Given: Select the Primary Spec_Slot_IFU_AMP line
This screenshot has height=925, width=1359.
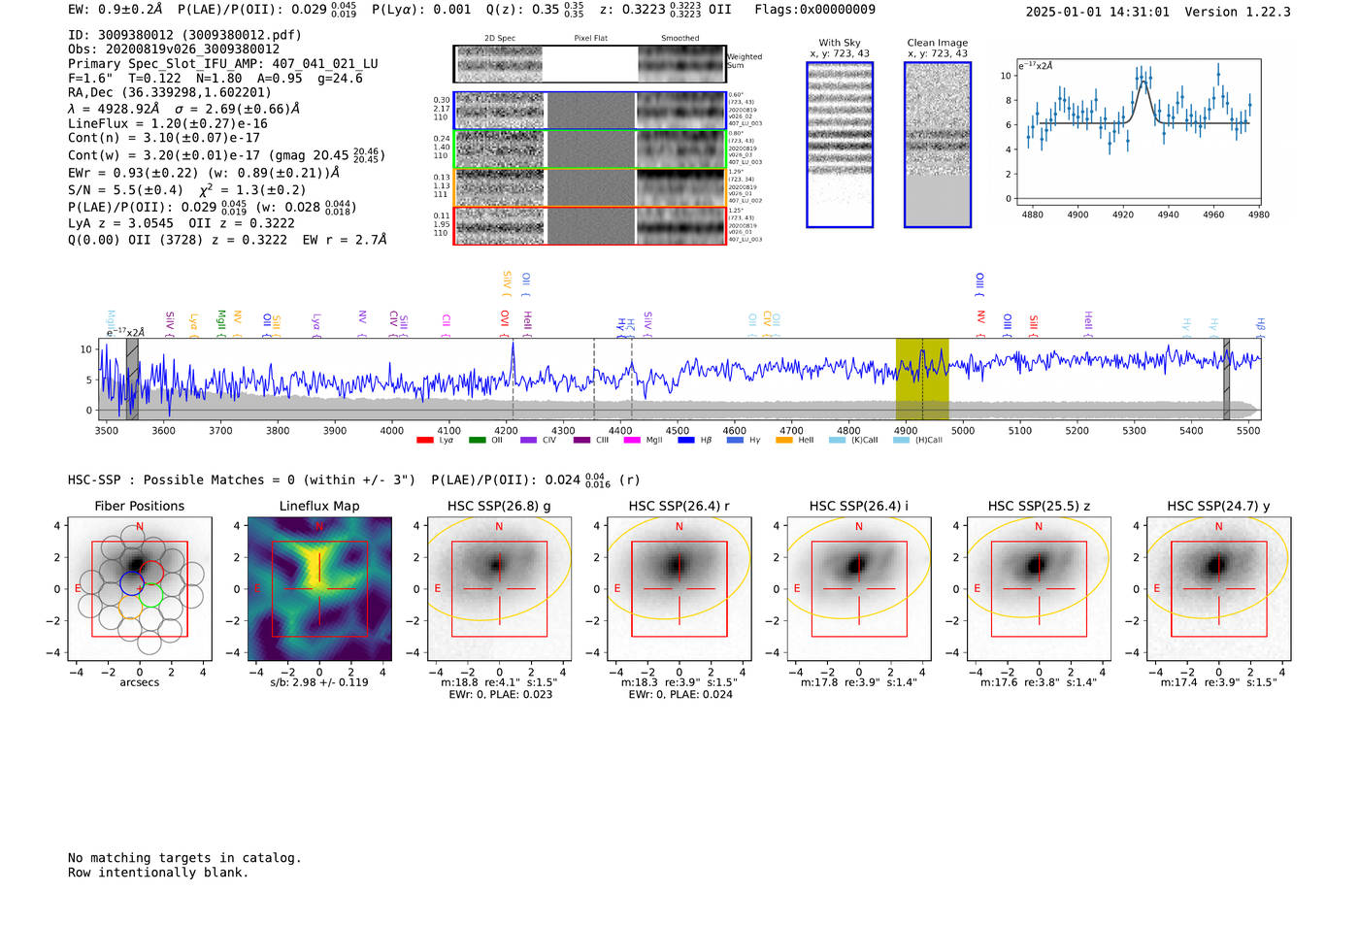Looking at the screenshot, I should click(x=223, y=64).
